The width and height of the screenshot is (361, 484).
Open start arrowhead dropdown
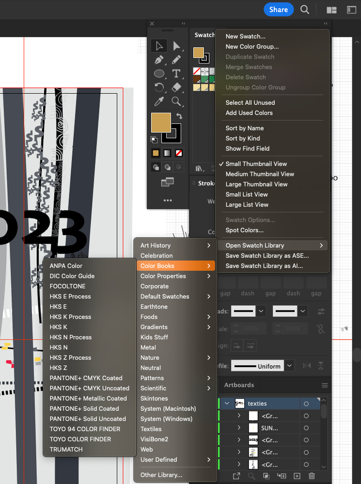(261, 311)
